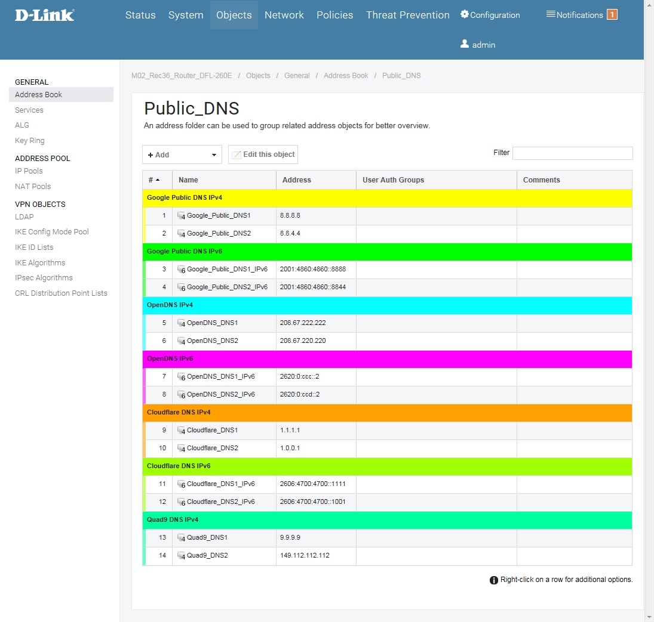Click the IPv4 icon next to OpenDNS_DNS2
Image resolution: width=654 pixels, height=622 pixels.
[182, 341]
